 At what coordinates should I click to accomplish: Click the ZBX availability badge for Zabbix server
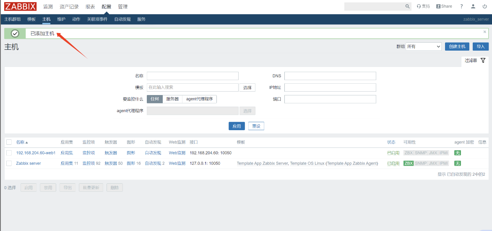pyautogui.click(x=409, y=163)
